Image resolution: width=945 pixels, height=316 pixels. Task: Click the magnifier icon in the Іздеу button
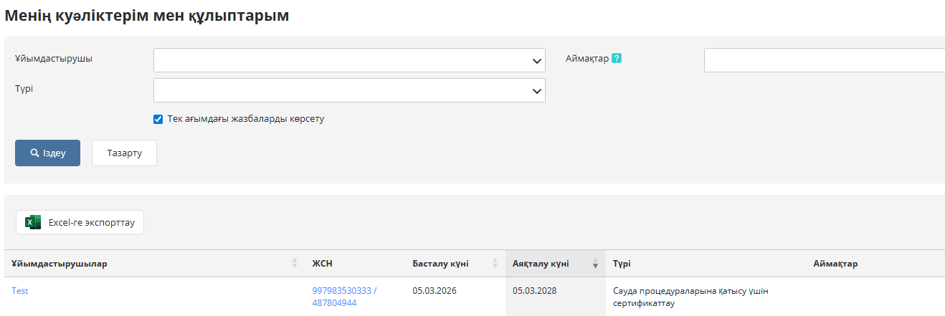coord(34,153)
